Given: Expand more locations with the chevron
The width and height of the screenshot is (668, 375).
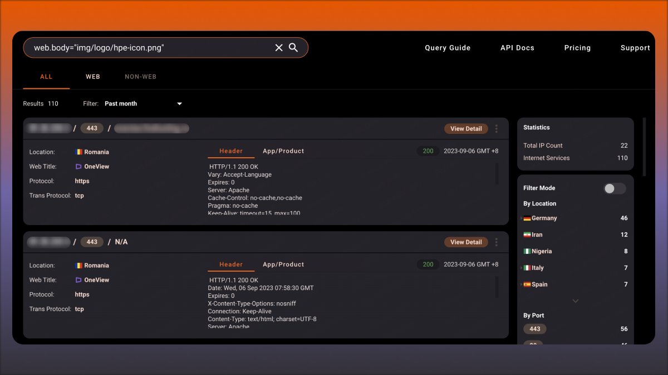Looking at the screenshot, I should pyautogui.click(x=575, y=301).
